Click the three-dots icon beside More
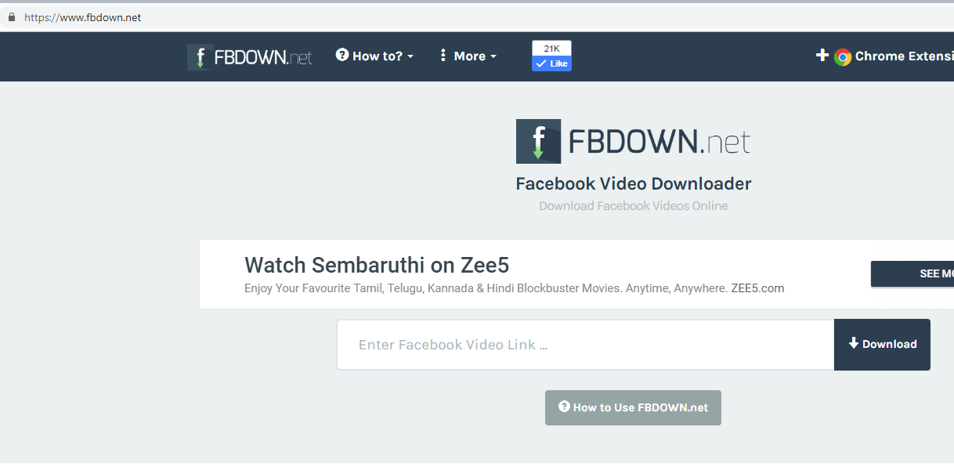 [443, 56]
